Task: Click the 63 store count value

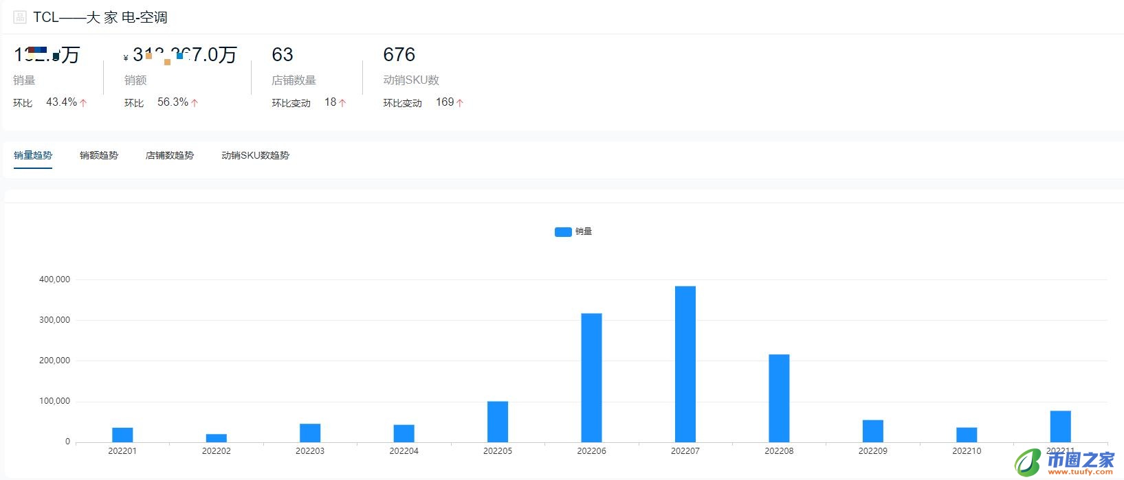Action: tap(283, 55)
